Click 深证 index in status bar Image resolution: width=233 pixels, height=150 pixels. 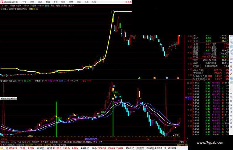pos(50,148)
